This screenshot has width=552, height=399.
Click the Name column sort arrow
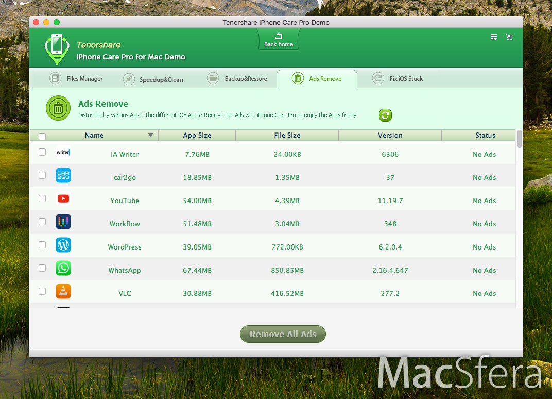click(151, 135)
